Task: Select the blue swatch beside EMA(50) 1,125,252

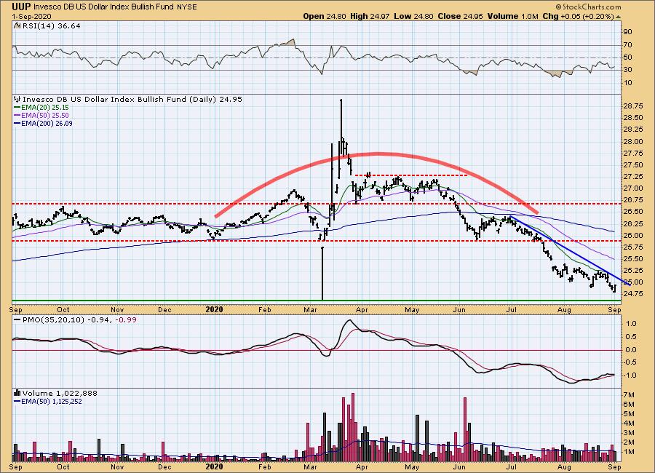Action: [17, 402]
